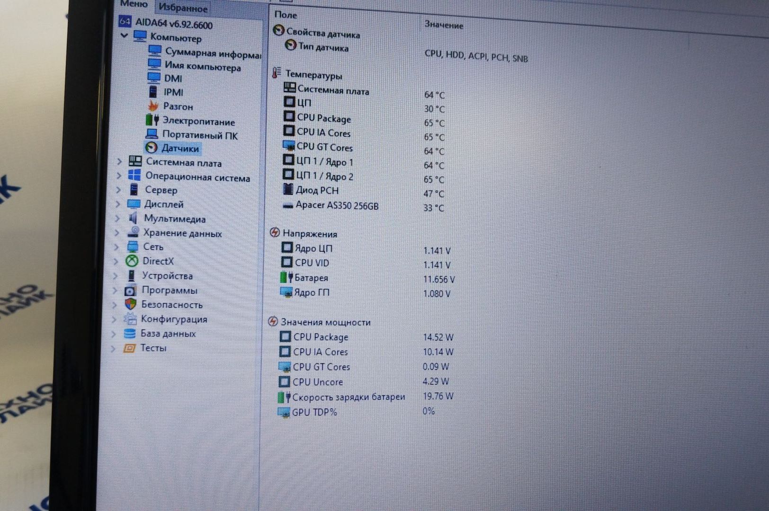Screen dimensions: 769x511
Task: Click the Температуры thermometer icon
Action: click(277, 73)
